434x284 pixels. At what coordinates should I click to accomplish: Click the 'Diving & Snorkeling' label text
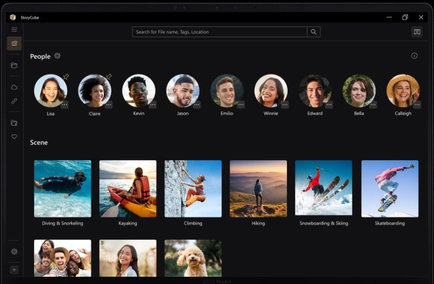tap(63, 223)
